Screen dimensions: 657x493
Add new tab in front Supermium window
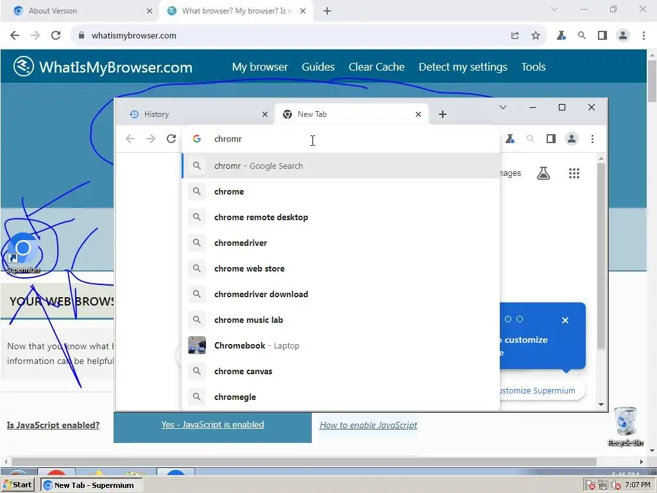[443, 114]
